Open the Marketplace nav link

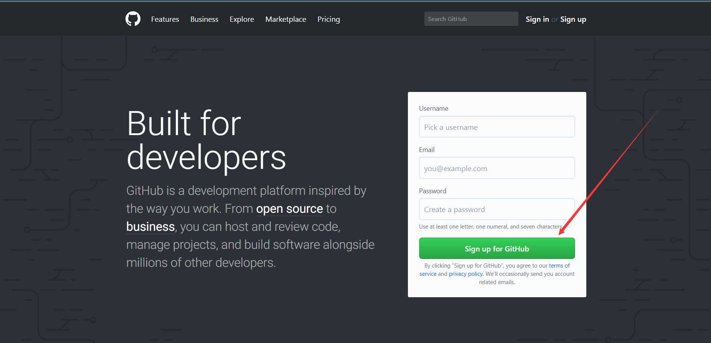click(x=286, y=19)
